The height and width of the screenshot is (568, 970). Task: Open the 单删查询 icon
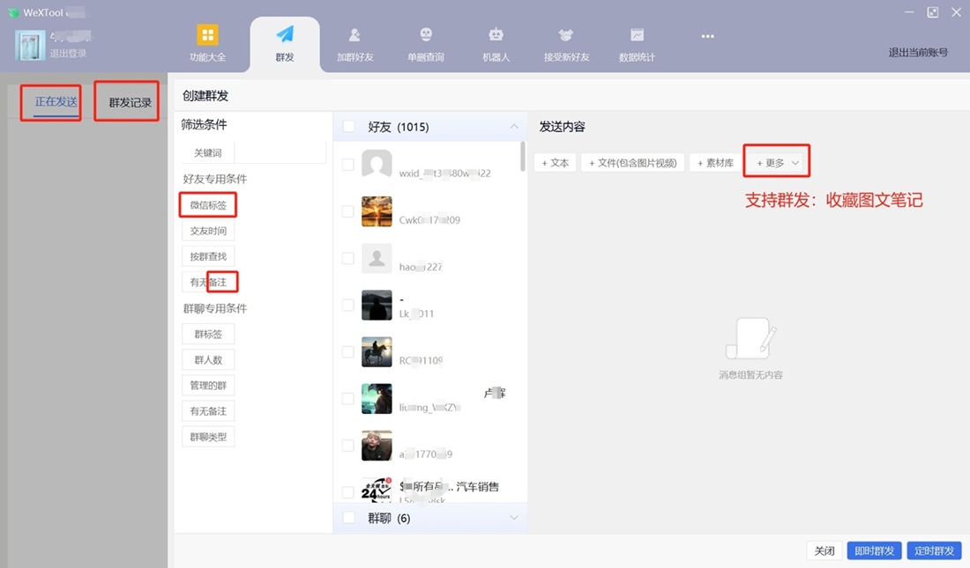(426, 34)
